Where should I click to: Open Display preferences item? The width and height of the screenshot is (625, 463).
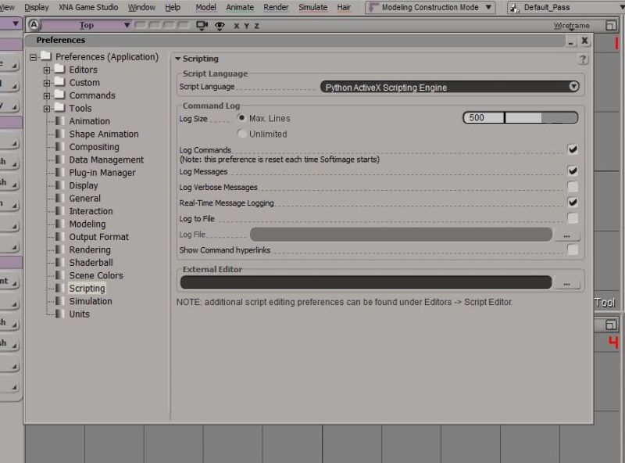click(84, 185)
